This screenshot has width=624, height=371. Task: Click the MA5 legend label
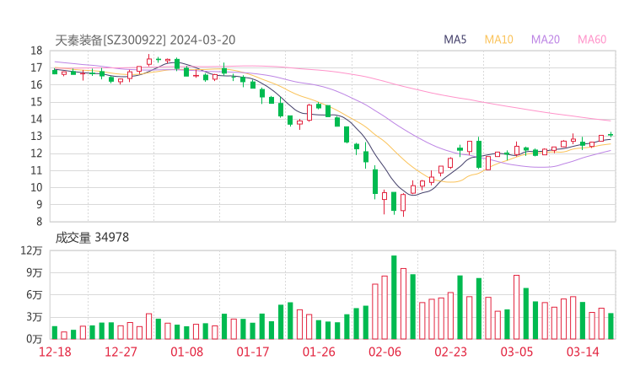(x=455, y=40)
